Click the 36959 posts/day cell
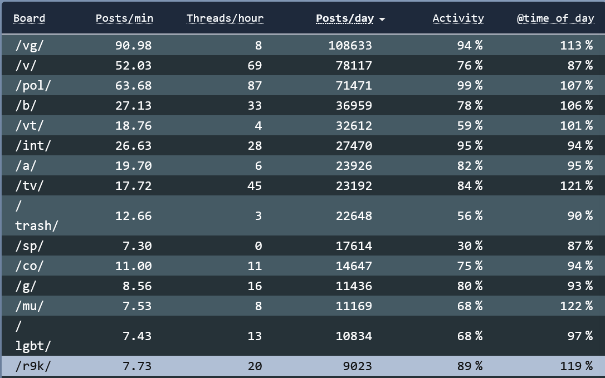This screenshot has width=605, height=378. coord(354,105)
